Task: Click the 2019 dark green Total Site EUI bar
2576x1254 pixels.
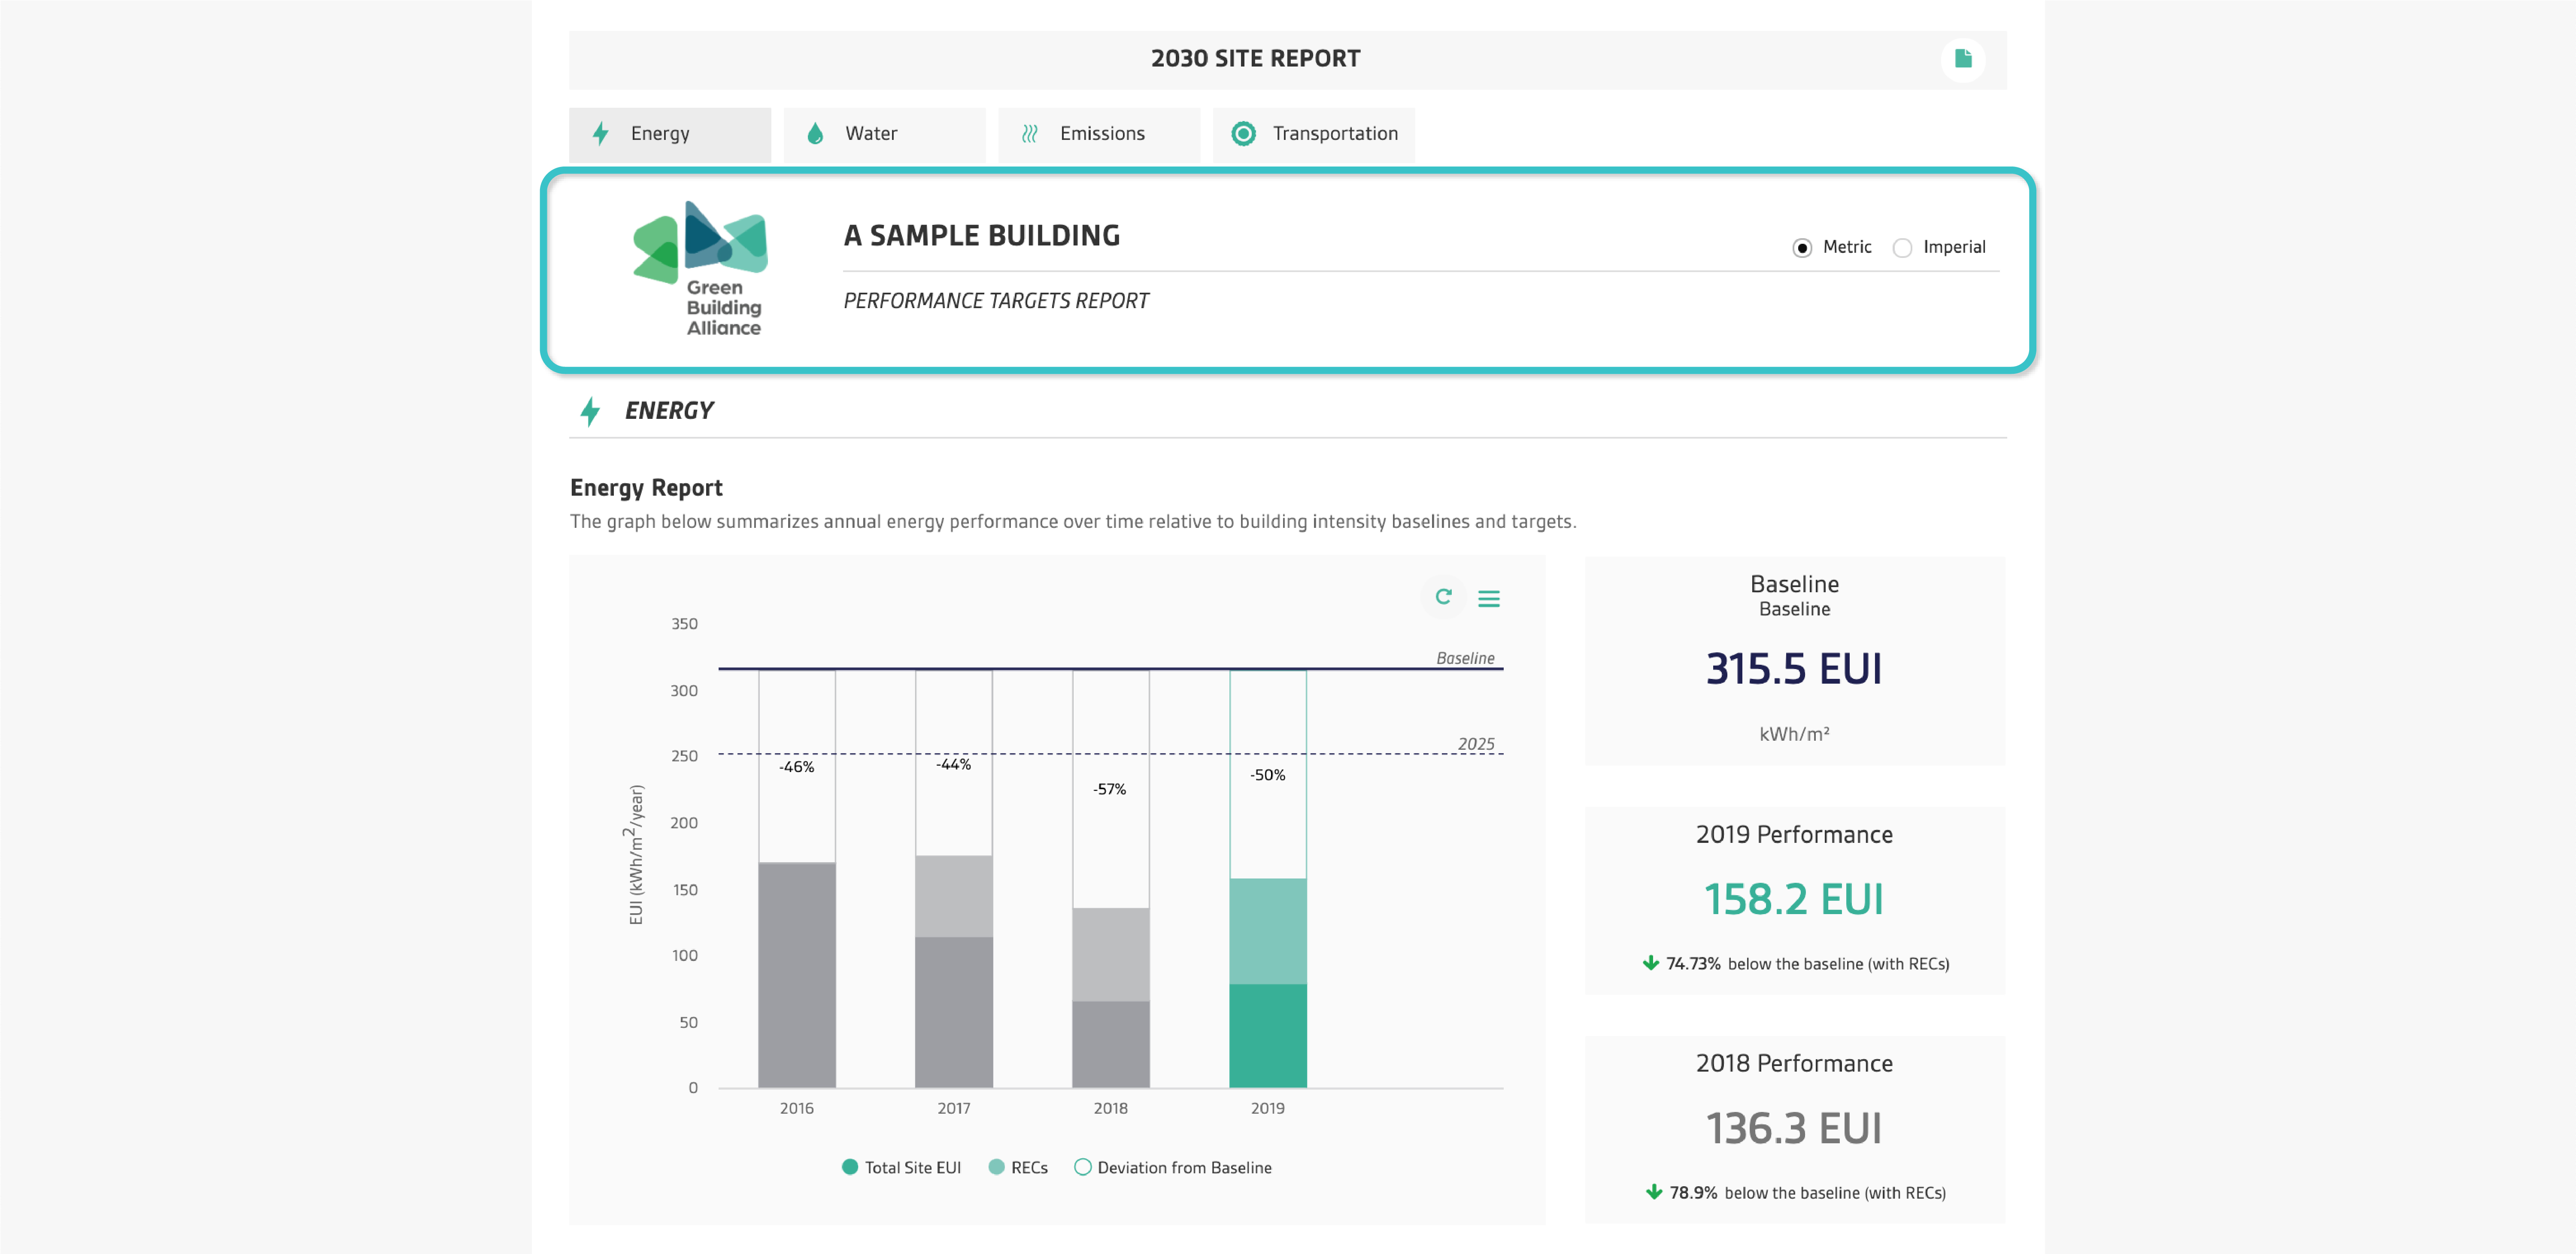Action: (1268, 1036)
